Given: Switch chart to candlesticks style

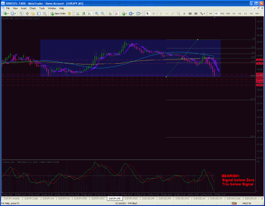Looking at the screenshot, I should (x=84, y=14).
